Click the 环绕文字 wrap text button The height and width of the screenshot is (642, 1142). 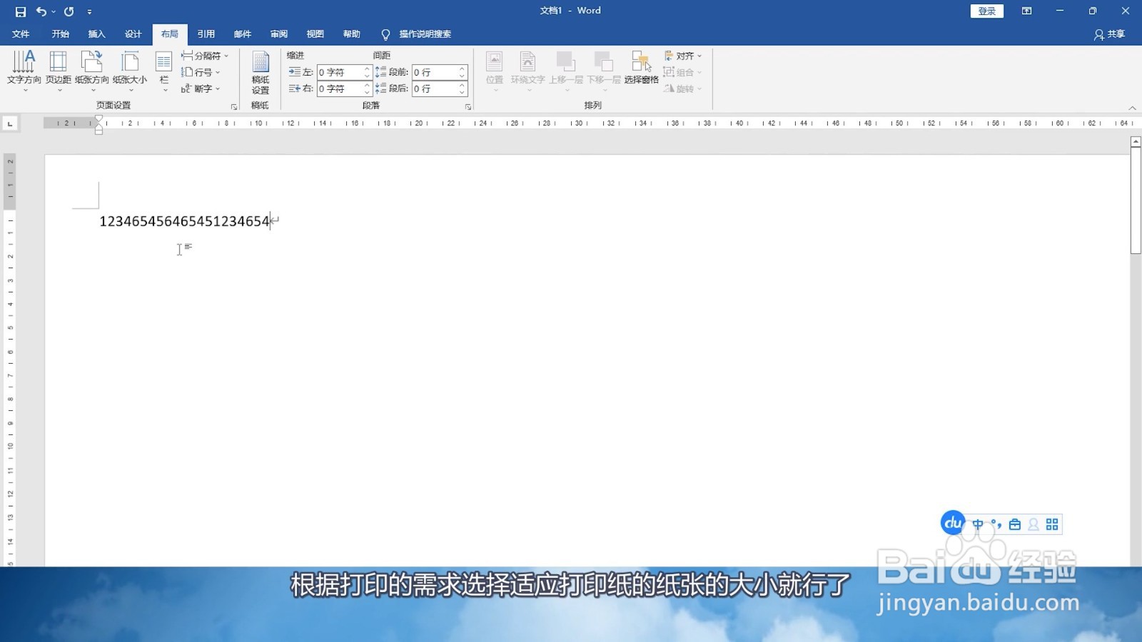tap(528, 71)
